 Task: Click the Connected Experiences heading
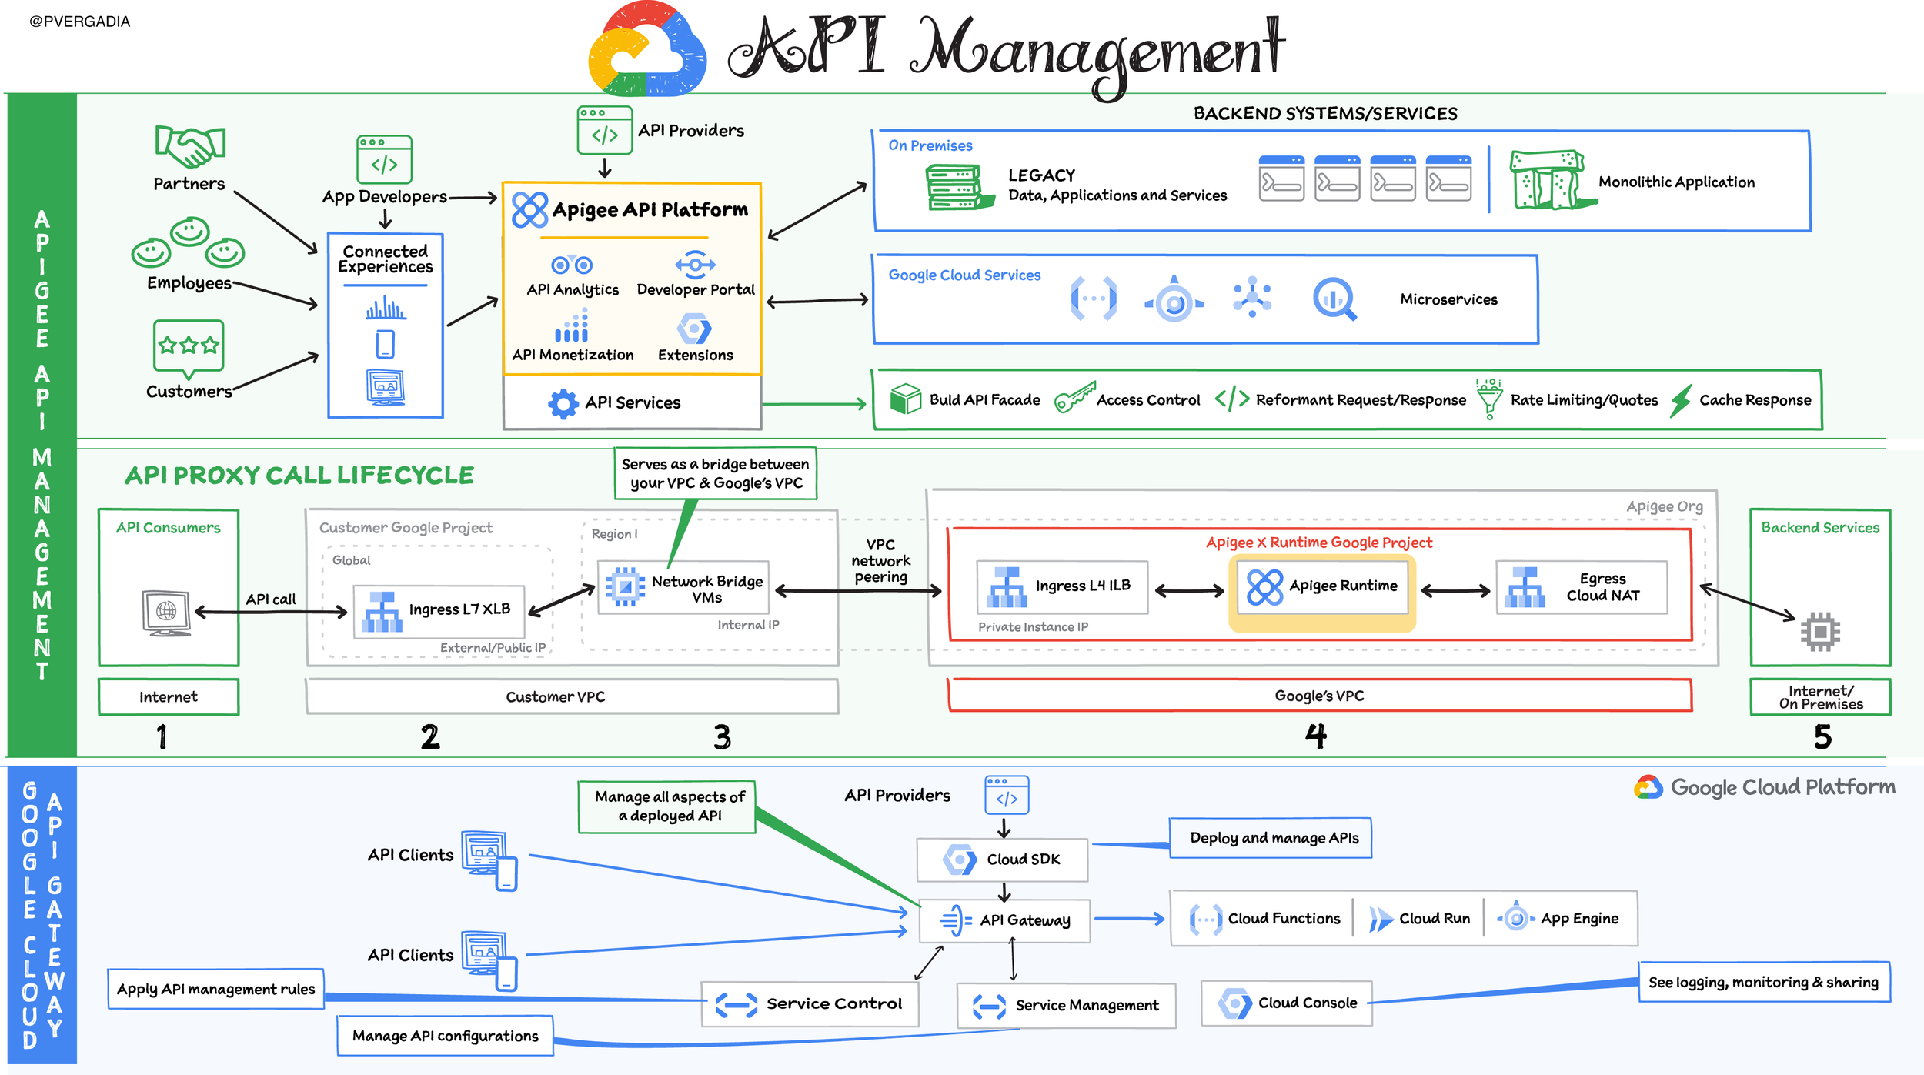[x=386, y=259]
